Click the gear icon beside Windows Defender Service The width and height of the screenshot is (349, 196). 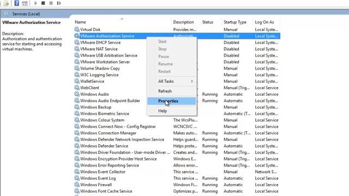[77, 145]
